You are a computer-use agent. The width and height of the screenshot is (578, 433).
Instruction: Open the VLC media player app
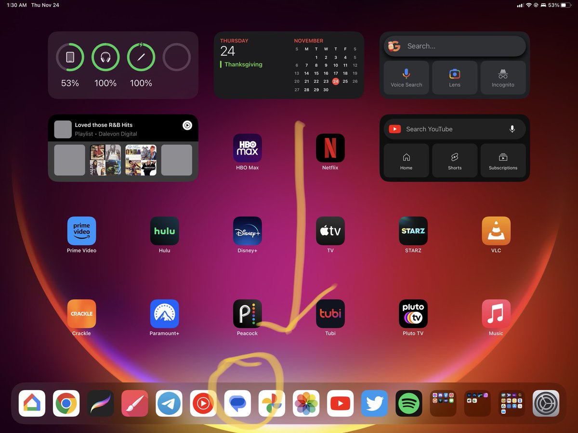[x=496, y=231]
